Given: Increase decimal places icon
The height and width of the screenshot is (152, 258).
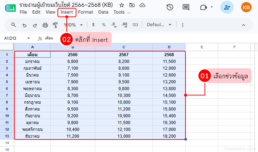Looking at the screenshot, I should point(125,25).
